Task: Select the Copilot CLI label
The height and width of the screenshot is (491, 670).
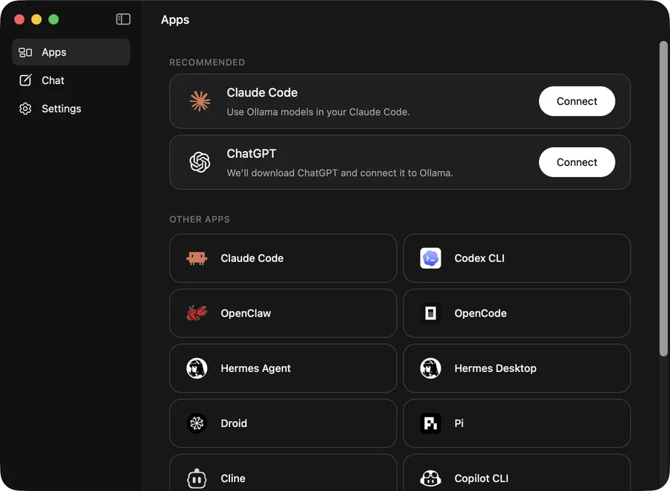Action: 481,478
